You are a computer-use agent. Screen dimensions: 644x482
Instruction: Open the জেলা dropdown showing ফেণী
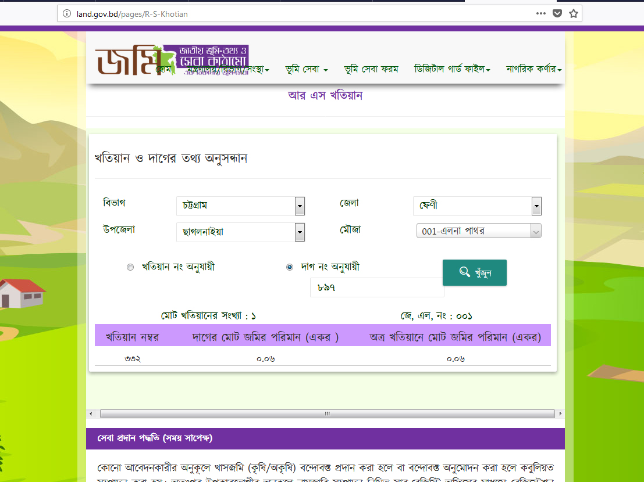[477, 206]
